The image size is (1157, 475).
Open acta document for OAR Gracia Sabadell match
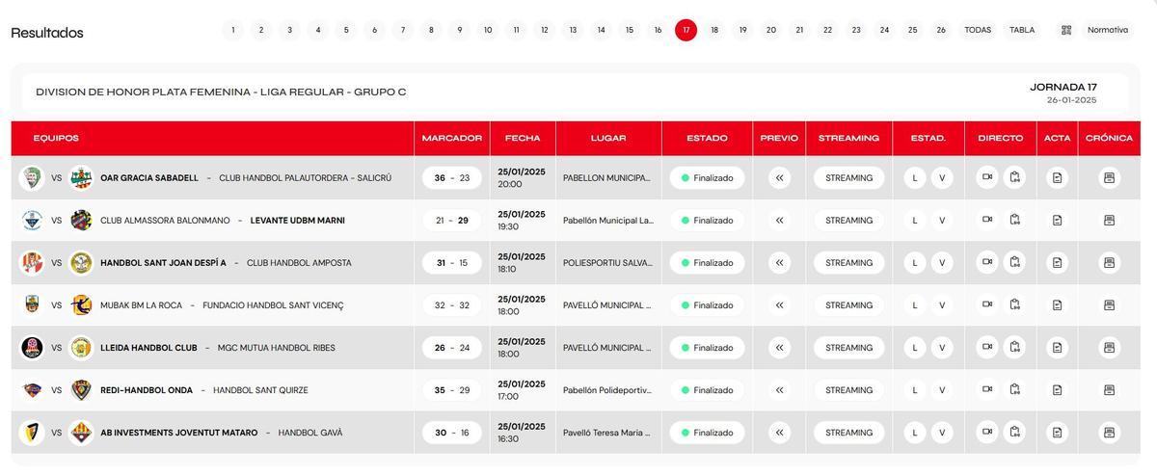pyautogui.click(x=1057, y=178)
